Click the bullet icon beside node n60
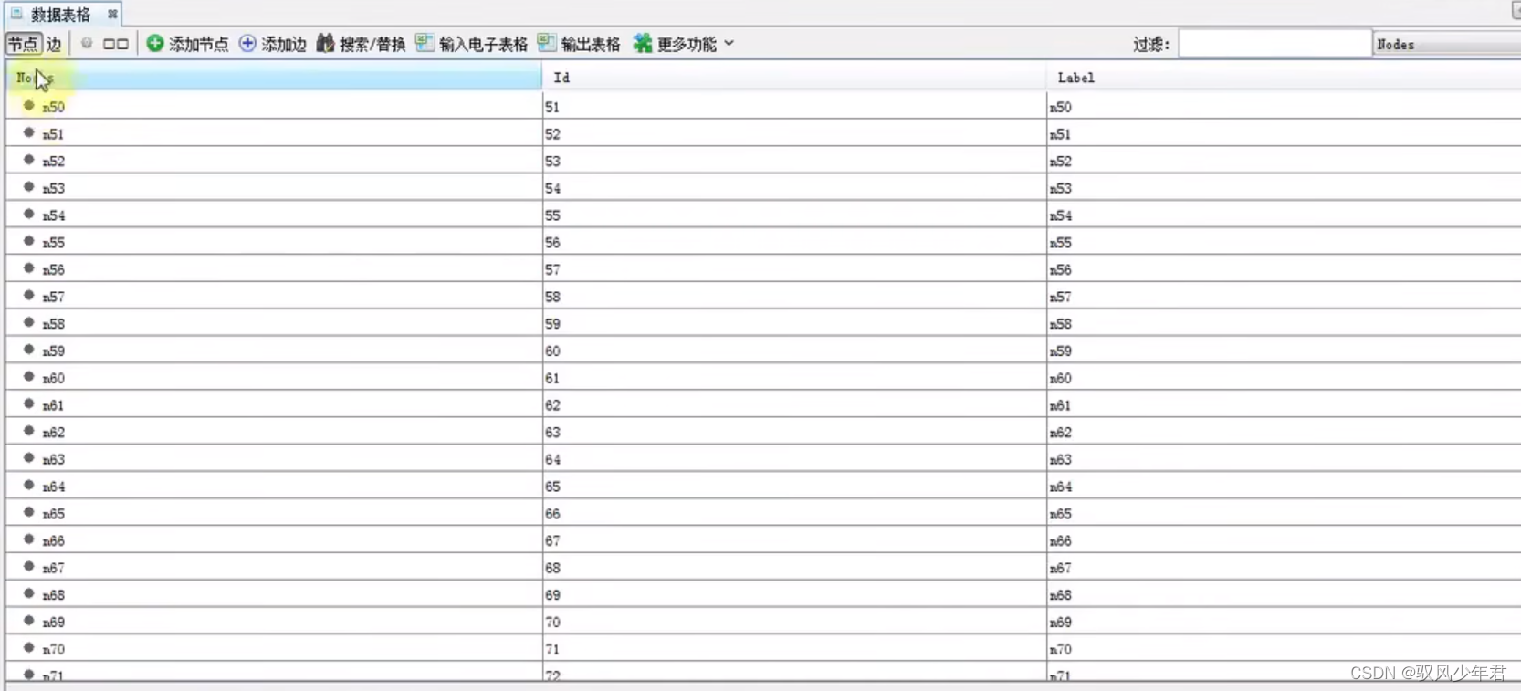 pyautogui.click(x=29, y=377)
